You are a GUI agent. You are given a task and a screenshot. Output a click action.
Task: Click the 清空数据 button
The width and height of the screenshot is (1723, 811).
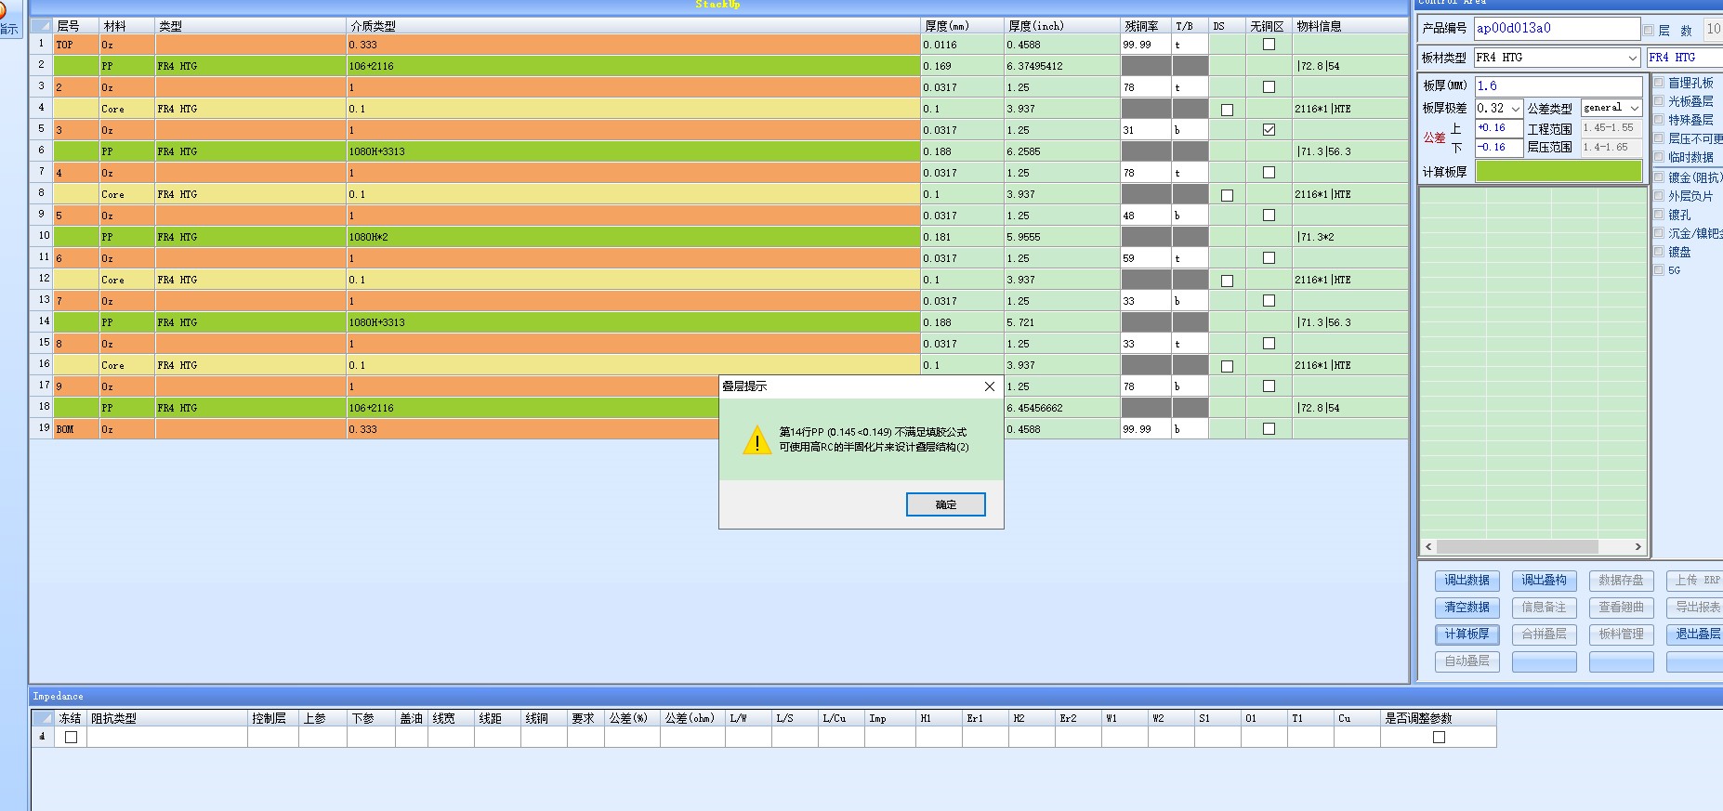(1467, 608)
